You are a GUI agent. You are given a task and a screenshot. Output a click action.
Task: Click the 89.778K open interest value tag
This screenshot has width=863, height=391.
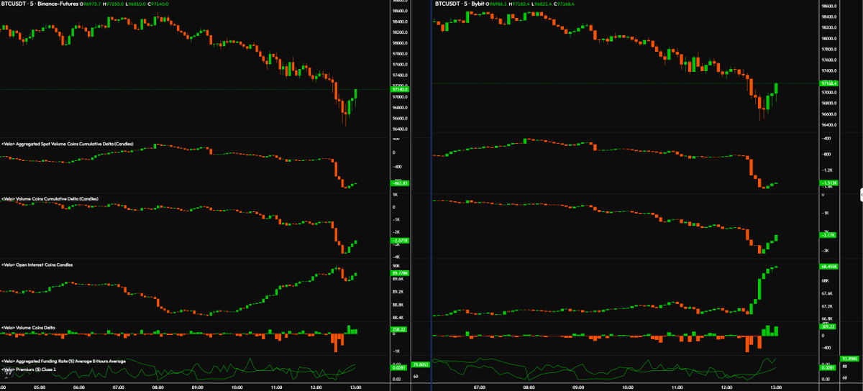399,273
